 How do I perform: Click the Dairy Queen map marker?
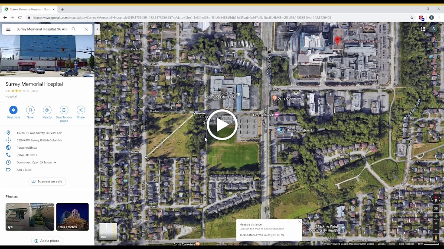coord(274,98)
